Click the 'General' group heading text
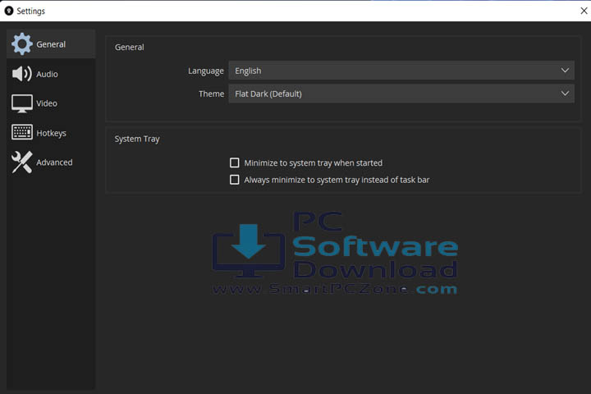The height and width of the screenshot is (394, 591). [x=130, y=47]
